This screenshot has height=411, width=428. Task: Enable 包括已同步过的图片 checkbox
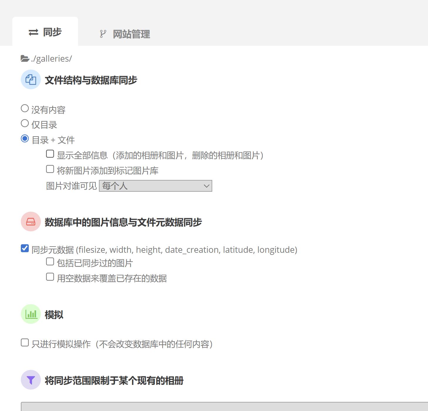pos(50,262)
